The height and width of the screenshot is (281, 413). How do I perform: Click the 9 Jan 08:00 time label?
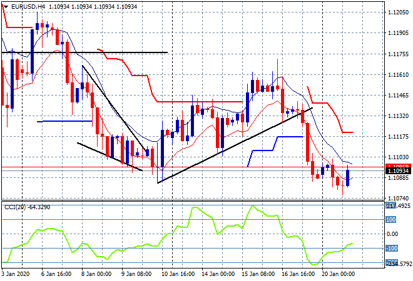(136, 274)
